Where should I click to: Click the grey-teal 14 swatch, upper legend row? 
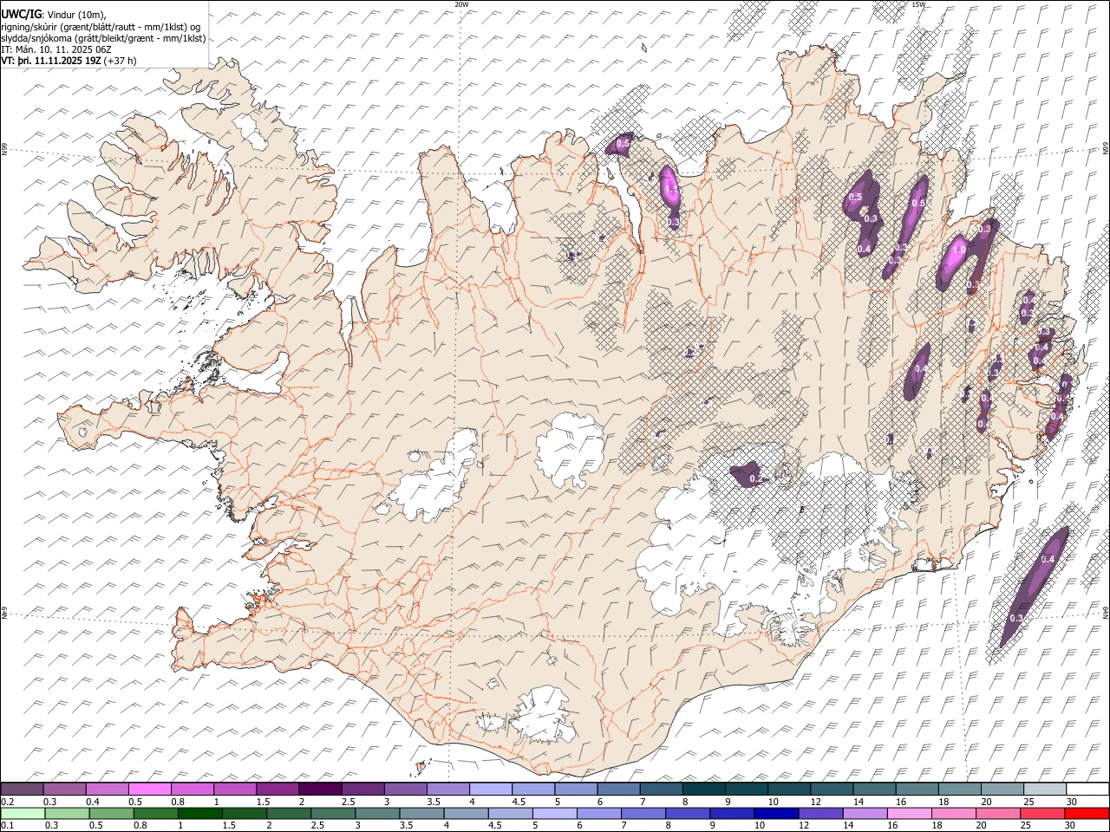pyautogui.click(x=874, y=789)
